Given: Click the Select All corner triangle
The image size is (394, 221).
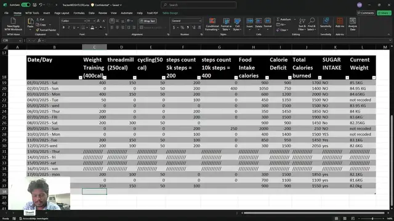Looking at the screenshot, I should coord(5,47).
